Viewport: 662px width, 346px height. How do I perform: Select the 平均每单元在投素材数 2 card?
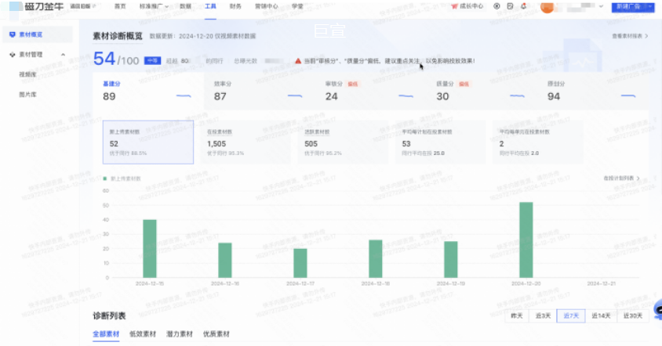(538, 142)
